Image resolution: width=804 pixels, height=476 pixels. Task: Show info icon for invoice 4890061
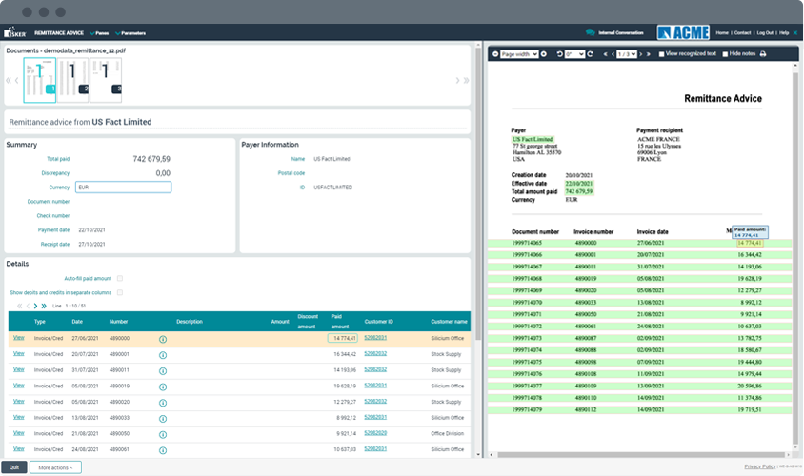coord(163,450)
